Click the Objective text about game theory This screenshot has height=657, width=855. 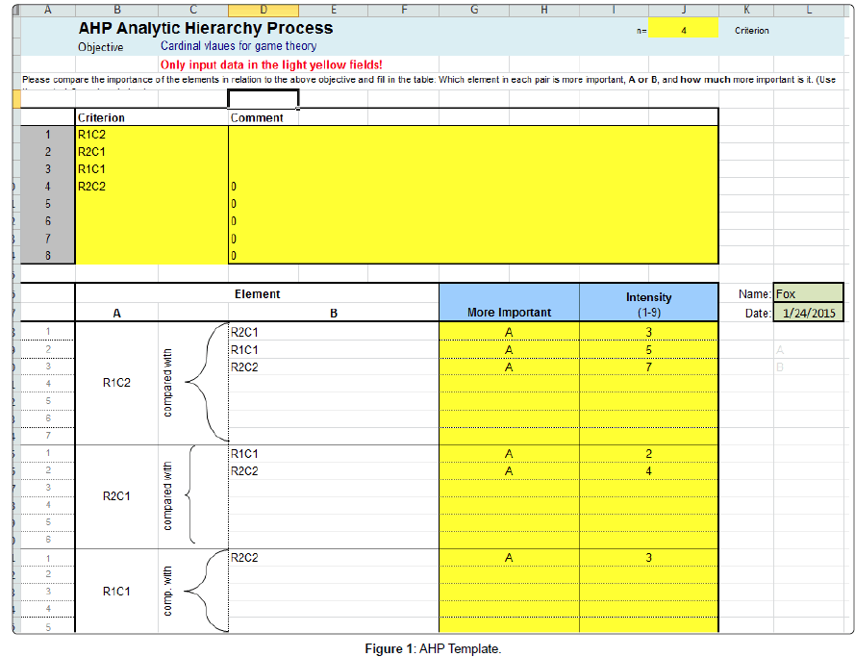point(239,46)
